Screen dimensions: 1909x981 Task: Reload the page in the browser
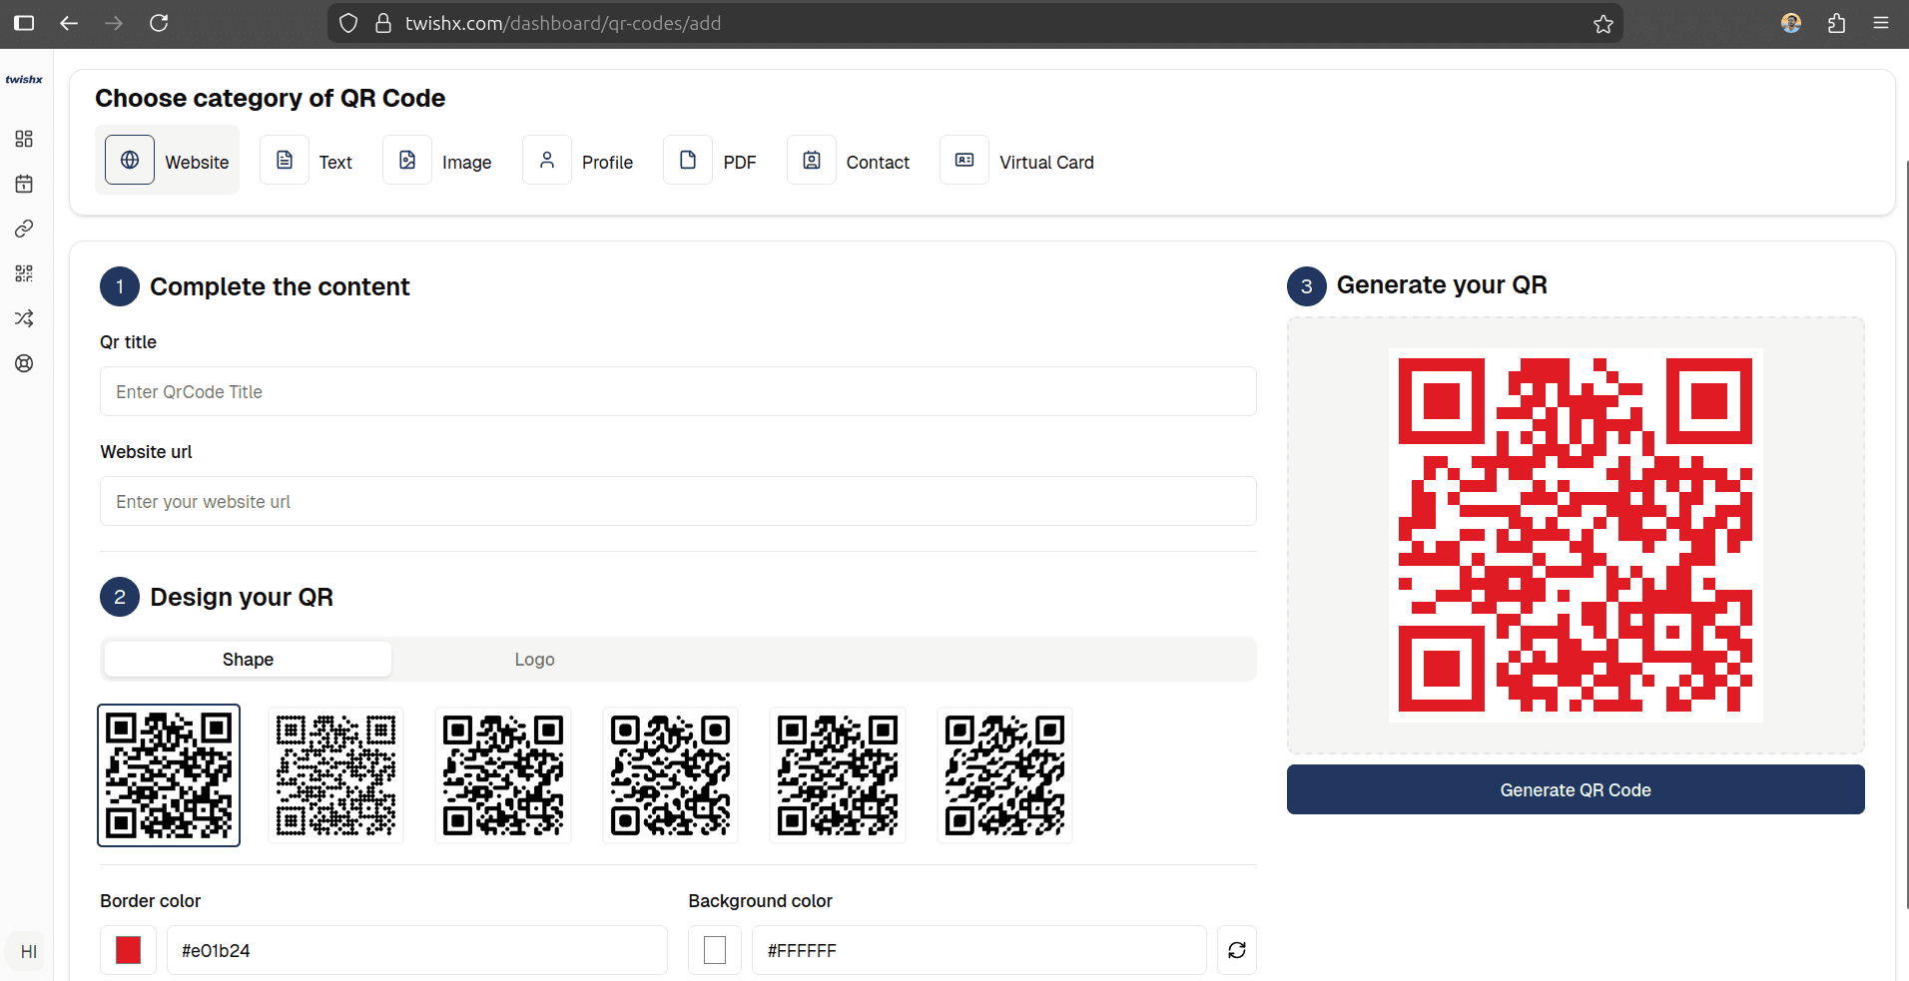point(159,23)
